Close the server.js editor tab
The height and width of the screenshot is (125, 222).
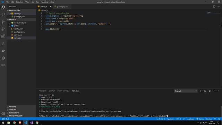pyautogui.click(x=50, y=7)
